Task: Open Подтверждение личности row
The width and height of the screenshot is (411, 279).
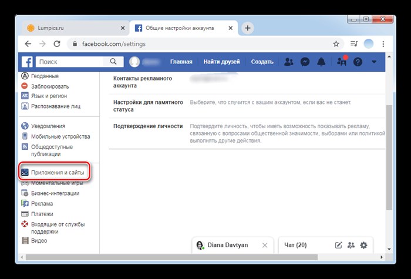Action: [x=247, y=133]
